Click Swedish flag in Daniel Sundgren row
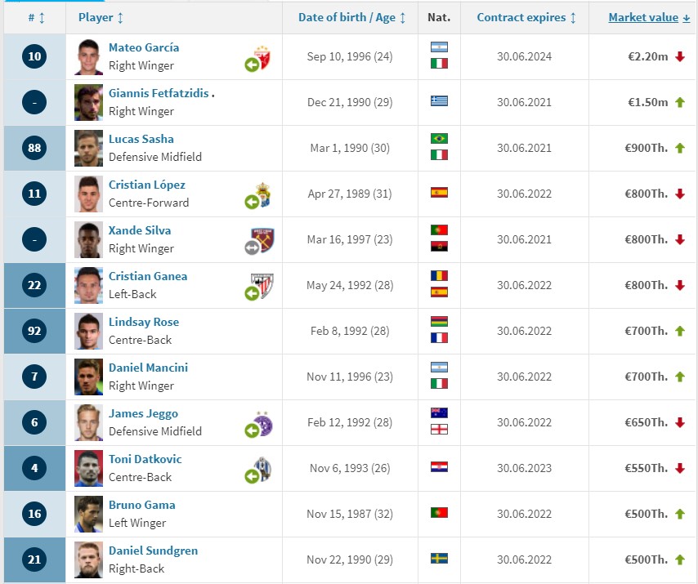698x584 pixels. click(x=439, y=558)
